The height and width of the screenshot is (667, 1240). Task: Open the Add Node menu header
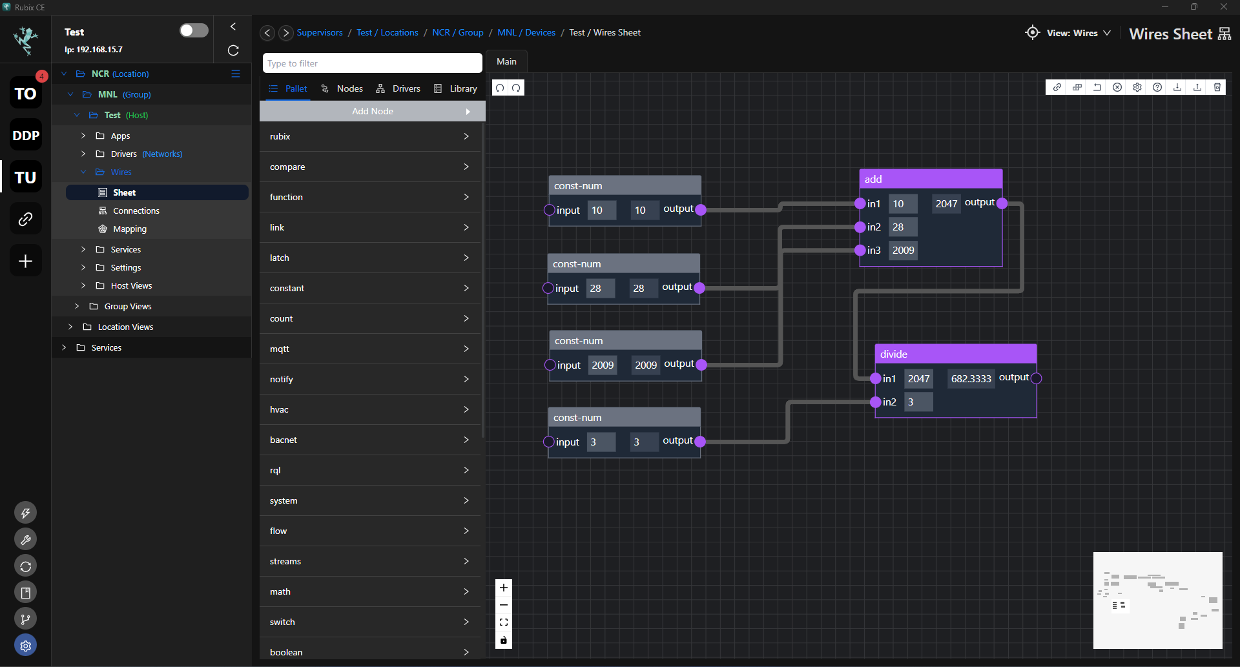pos(373,111)
